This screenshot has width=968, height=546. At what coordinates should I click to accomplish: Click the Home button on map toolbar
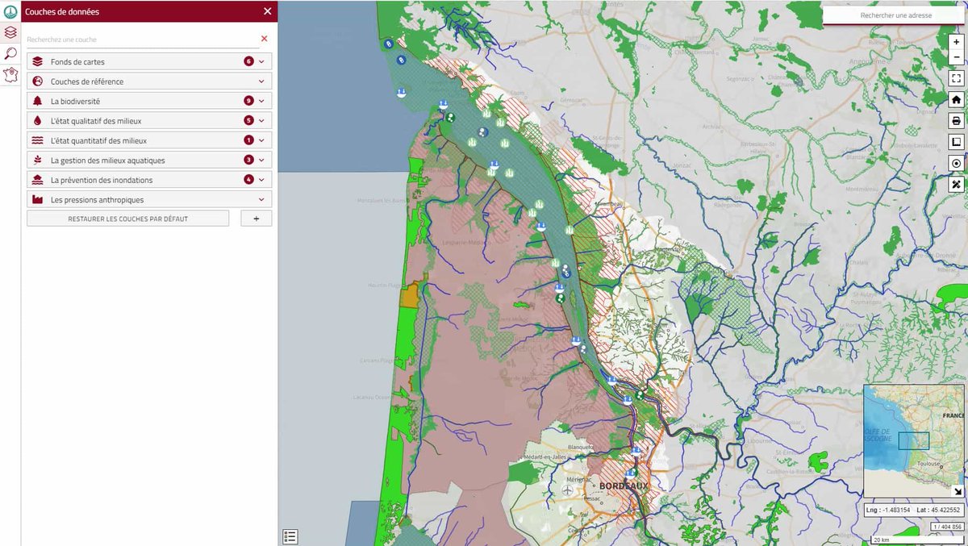[x=956, y=99]
